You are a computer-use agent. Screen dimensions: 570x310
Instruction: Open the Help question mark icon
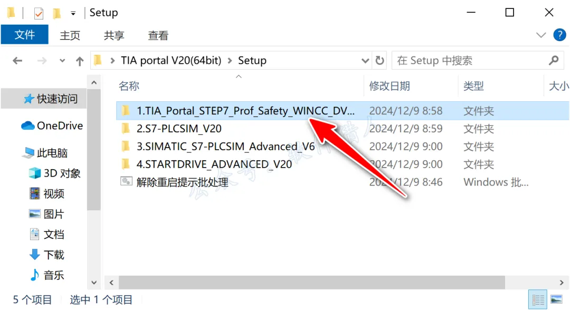click(x=559, y=35)
